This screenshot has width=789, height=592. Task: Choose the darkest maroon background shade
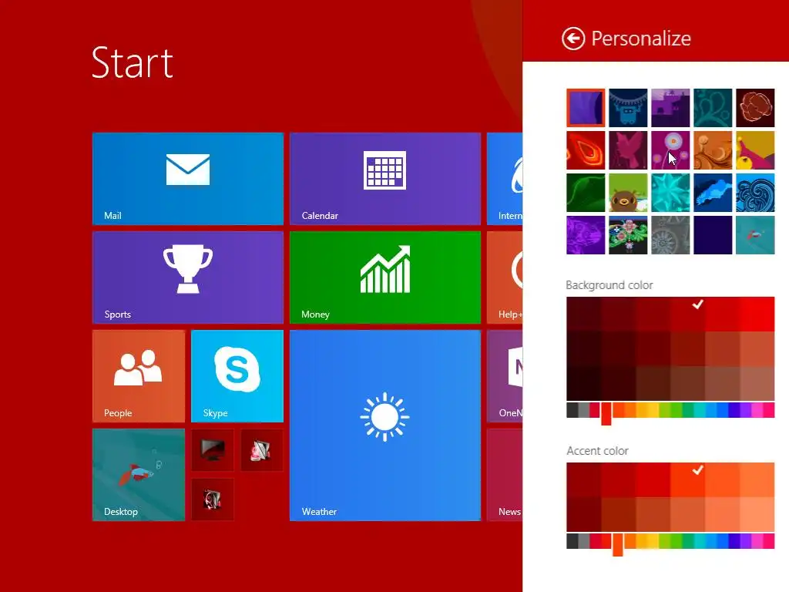pos(584,383)
